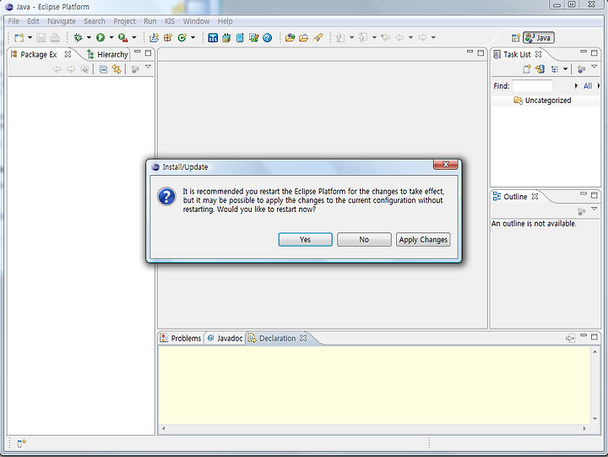Click the blue question-mark help toolbar icon
This screenshot has width=608, height=457.
(267, 38)
